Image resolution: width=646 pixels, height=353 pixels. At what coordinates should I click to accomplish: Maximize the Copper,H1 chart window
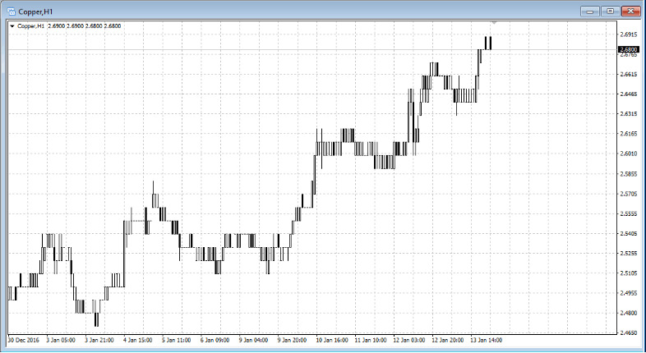609,11
